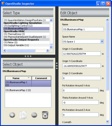Select OS:Meter (0) type

[x=26, y=43]
